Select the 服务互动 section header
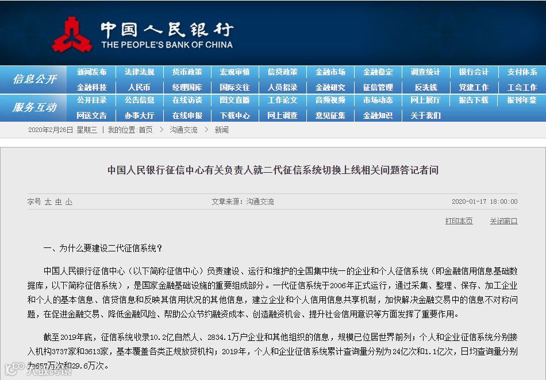The height and width of the screenshot is (380, 546). tap(35, 107)
